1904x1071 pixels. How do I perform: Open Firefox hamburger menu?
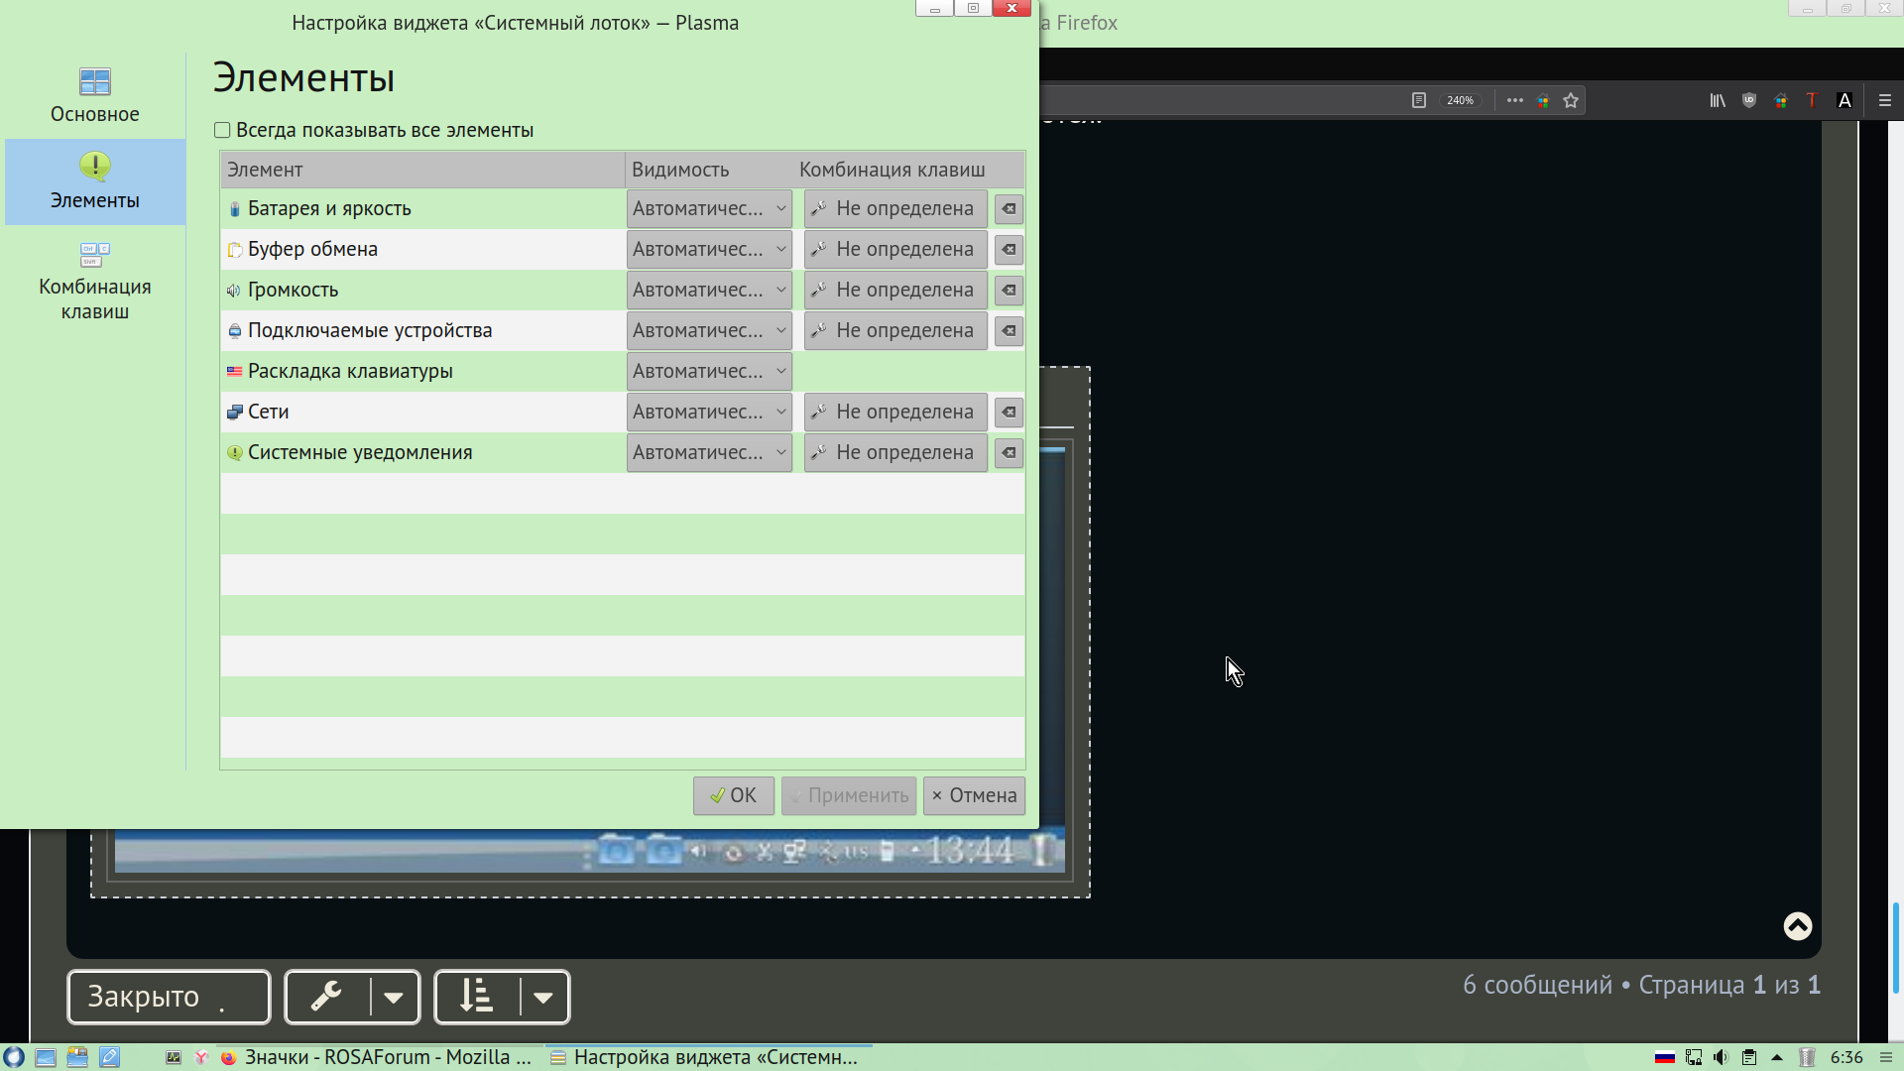point(1885,100)
